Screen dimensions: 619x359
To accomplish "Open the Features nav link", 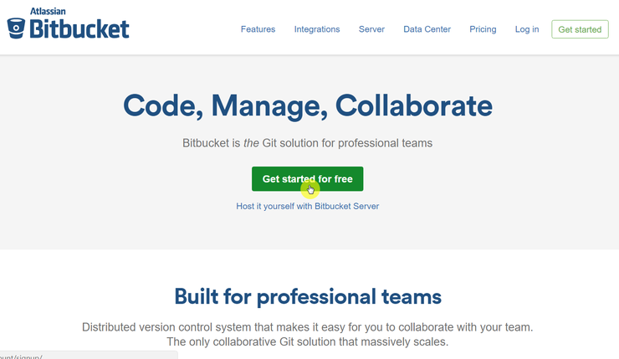I will pos(258,29).
